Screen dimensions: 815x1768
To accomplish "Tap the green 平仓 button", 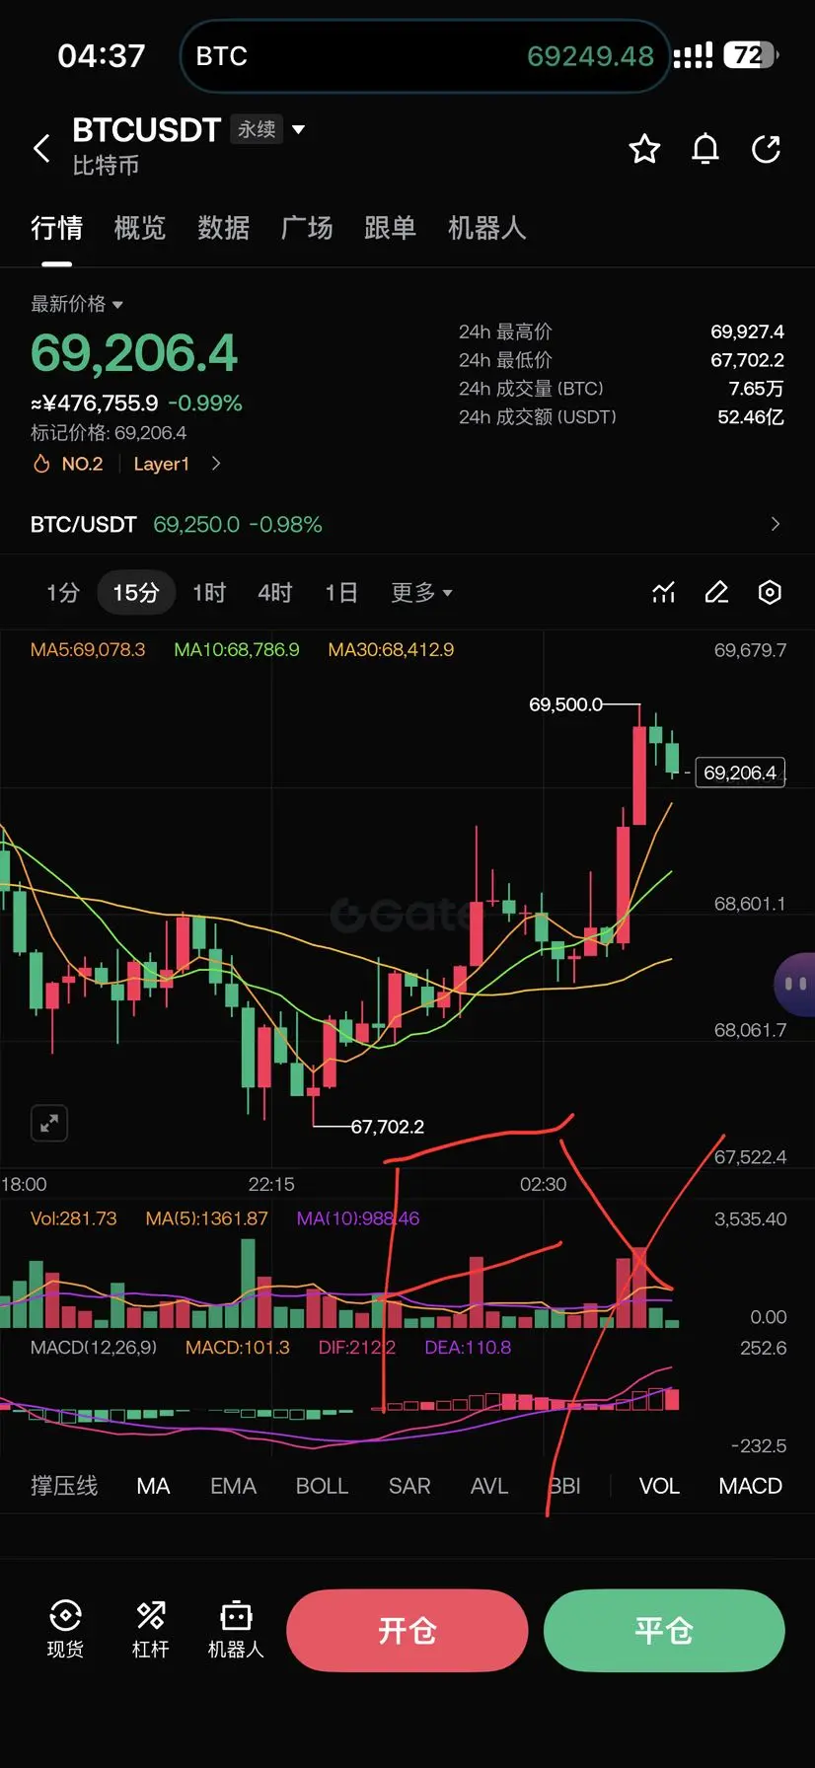I will [664, 1630].
